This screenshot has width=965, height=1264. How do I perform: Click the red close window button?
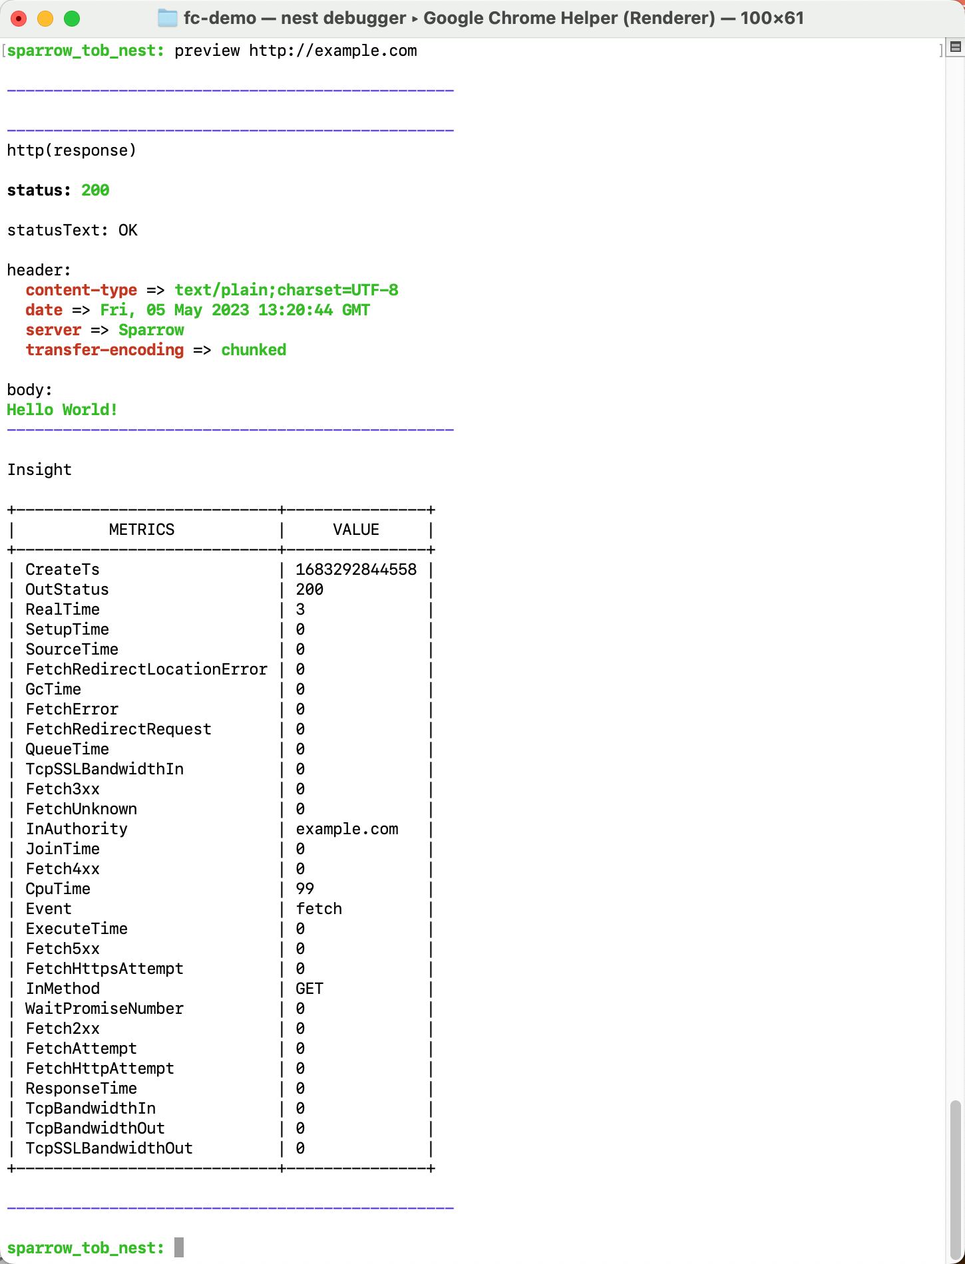click(19, 19)
